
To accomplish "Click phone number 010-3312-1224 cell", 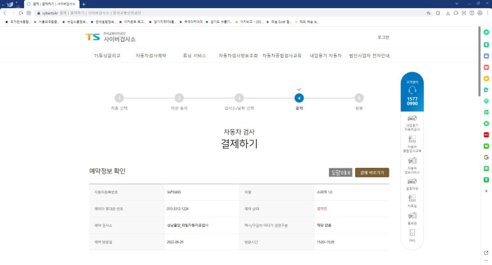I will click(178, 208).
